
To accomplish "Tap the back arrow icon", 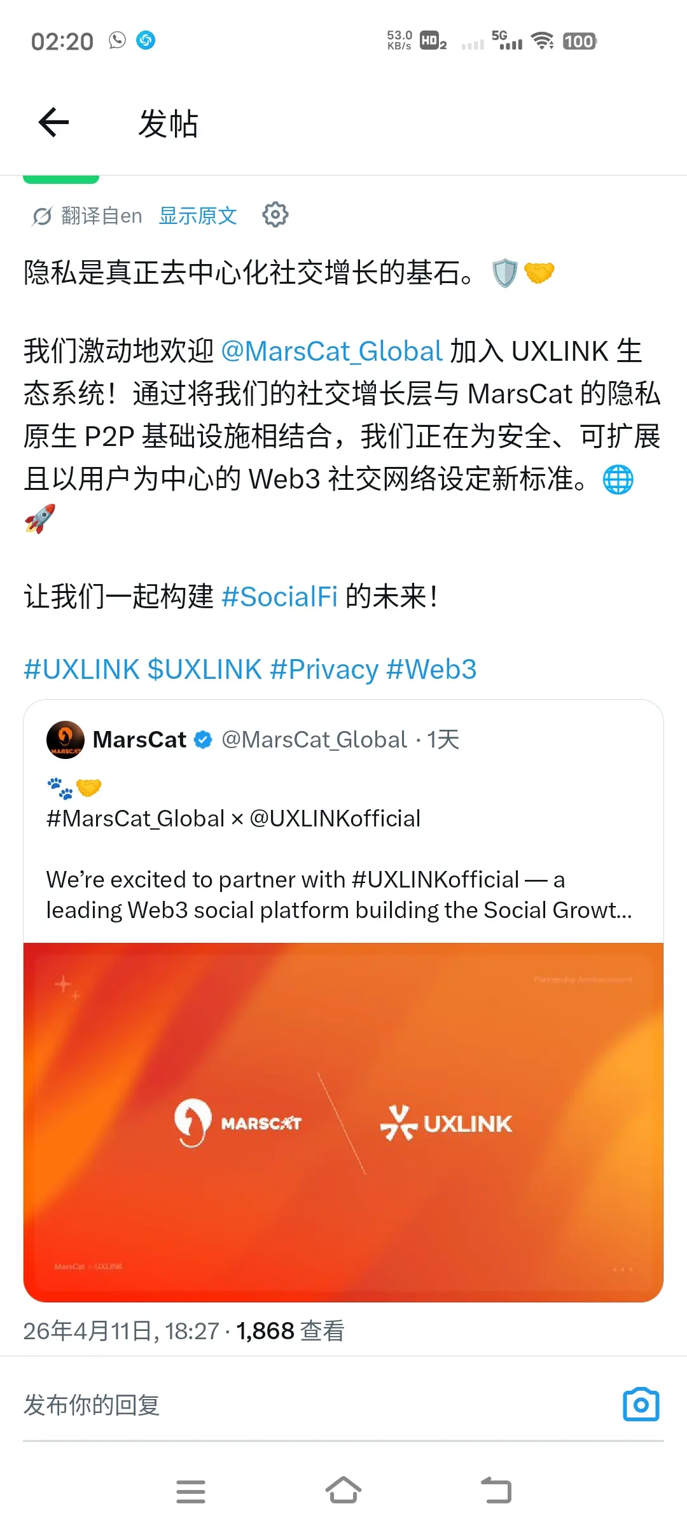I will (x=53, y=122).
